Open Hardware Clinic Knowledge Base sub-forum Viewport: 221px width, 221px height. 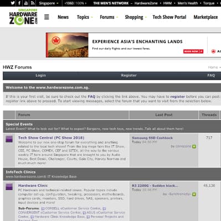pyautogui.click(x=60, y=217)
